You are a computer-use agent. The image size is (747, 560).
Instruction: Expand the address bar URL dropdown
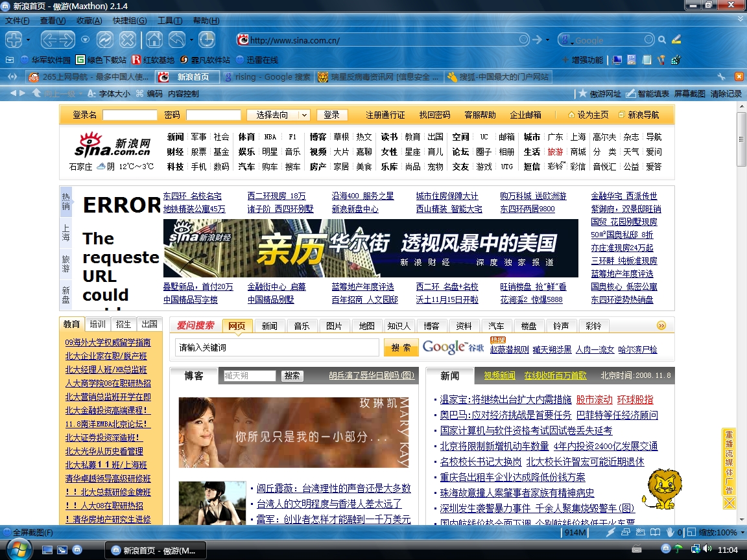[523, 40]
